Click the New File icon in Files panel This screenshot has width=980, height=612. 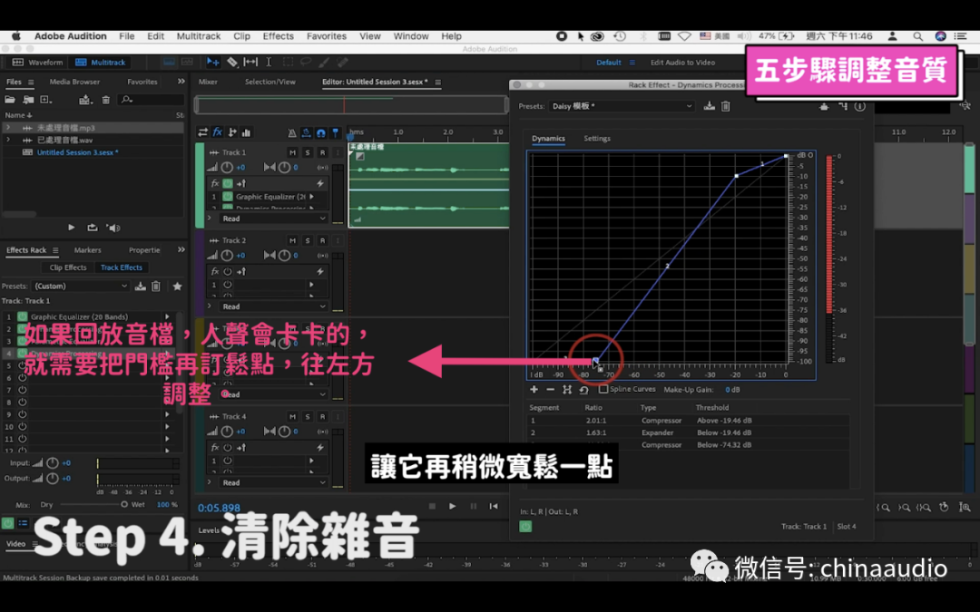tap(46, 100)
